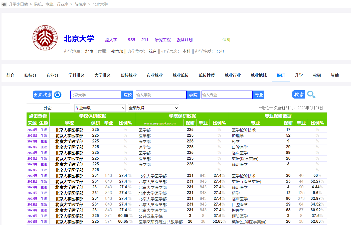
Task: Click the 输入学院 input field
Action: pos(161,95)
